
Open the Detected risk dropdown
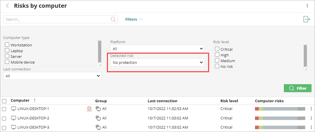[x=157, y=62]
